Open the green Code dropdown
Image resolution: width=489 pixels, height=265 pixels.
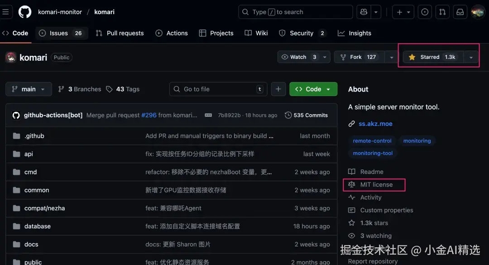[x=313, y=89]
